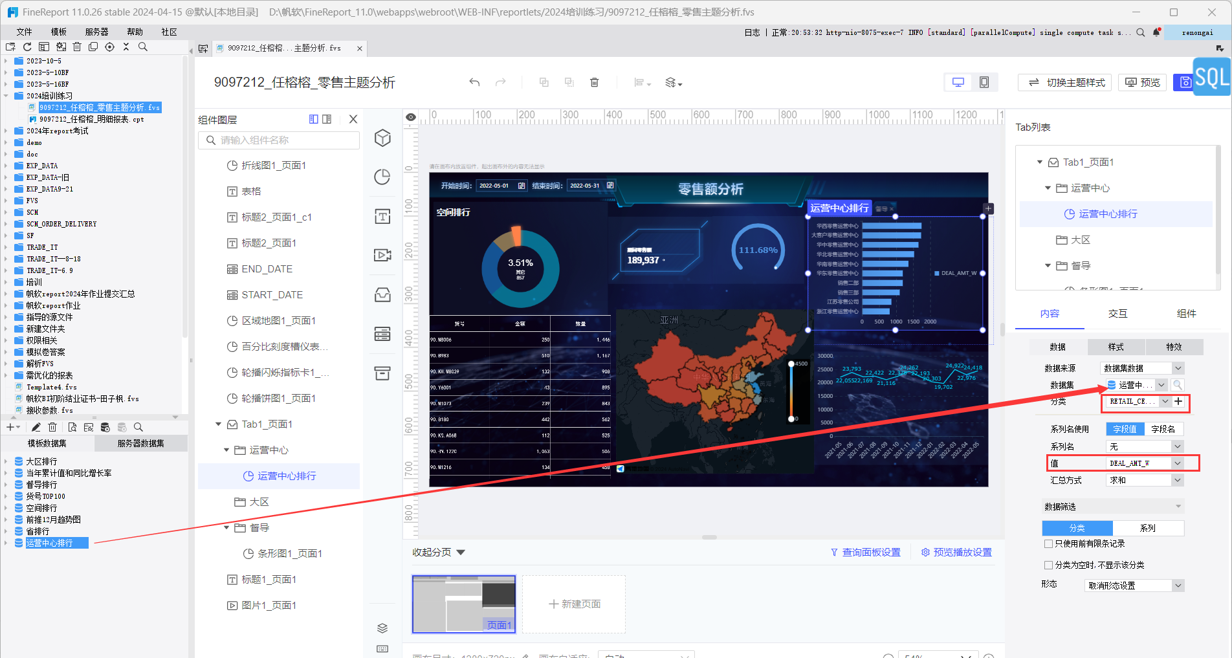Click in component name search field

tap(279, 140)
